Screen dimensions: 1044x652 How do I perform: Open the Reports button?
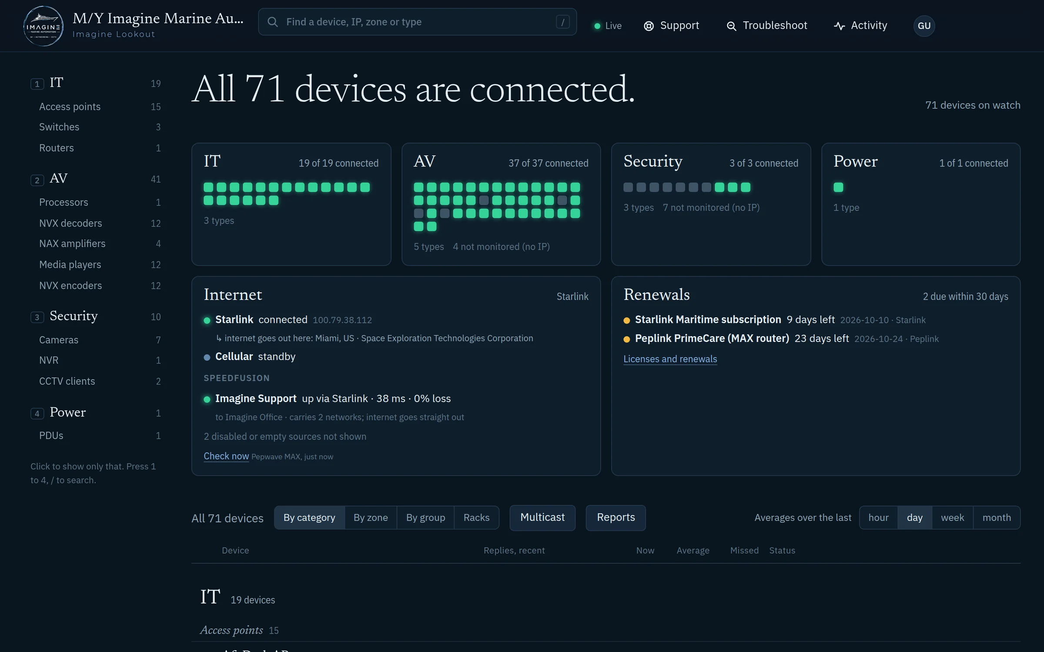pyautogui.click(x=616, y=518)
